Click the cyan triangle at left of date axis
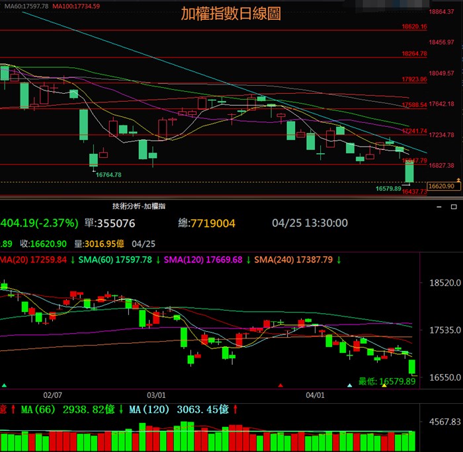The height and width of the screenshot is (452, 463). point(5,385)
